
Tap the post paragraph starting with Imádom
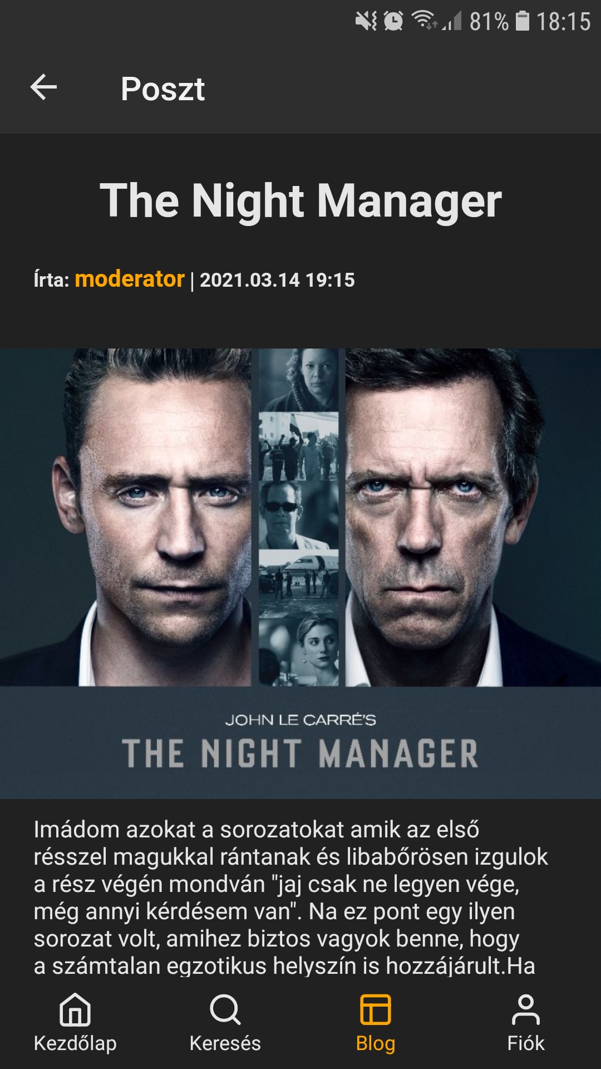[x=291, y=898]
